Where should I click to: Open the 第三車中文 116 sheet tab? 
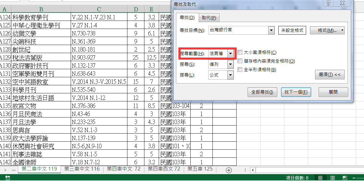pos(82,169)
